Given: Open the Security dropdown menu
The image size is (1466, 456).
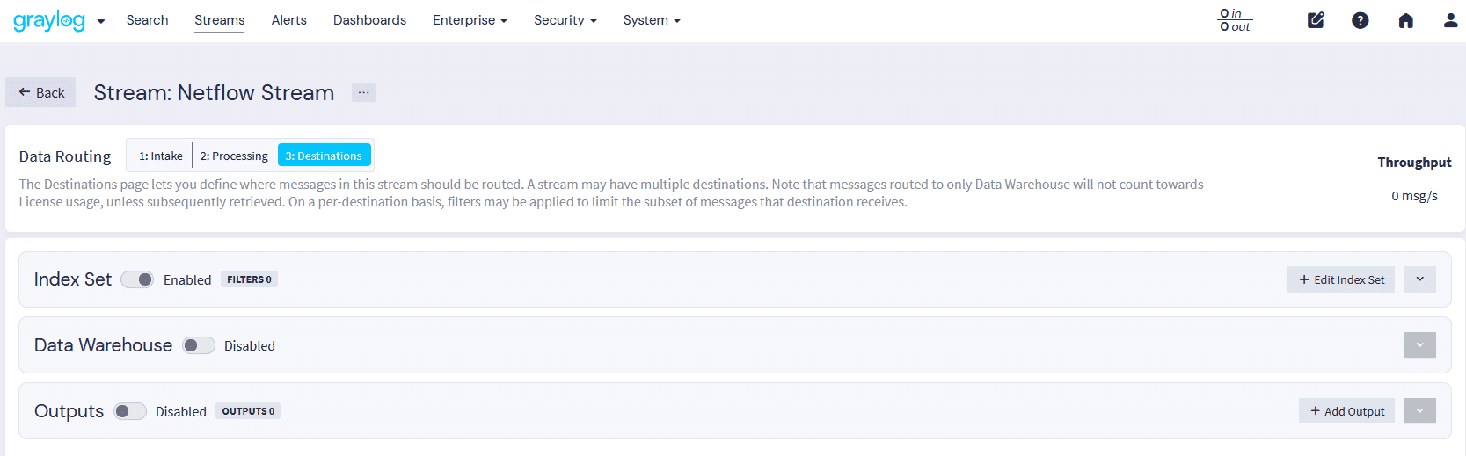Looking at the screenshot, I should (x=565, y=20).
